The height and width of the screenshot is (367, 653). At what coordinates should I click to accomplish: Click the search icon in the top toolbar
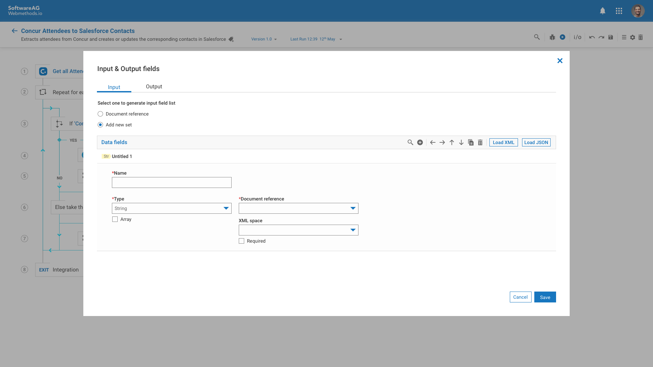537,37
